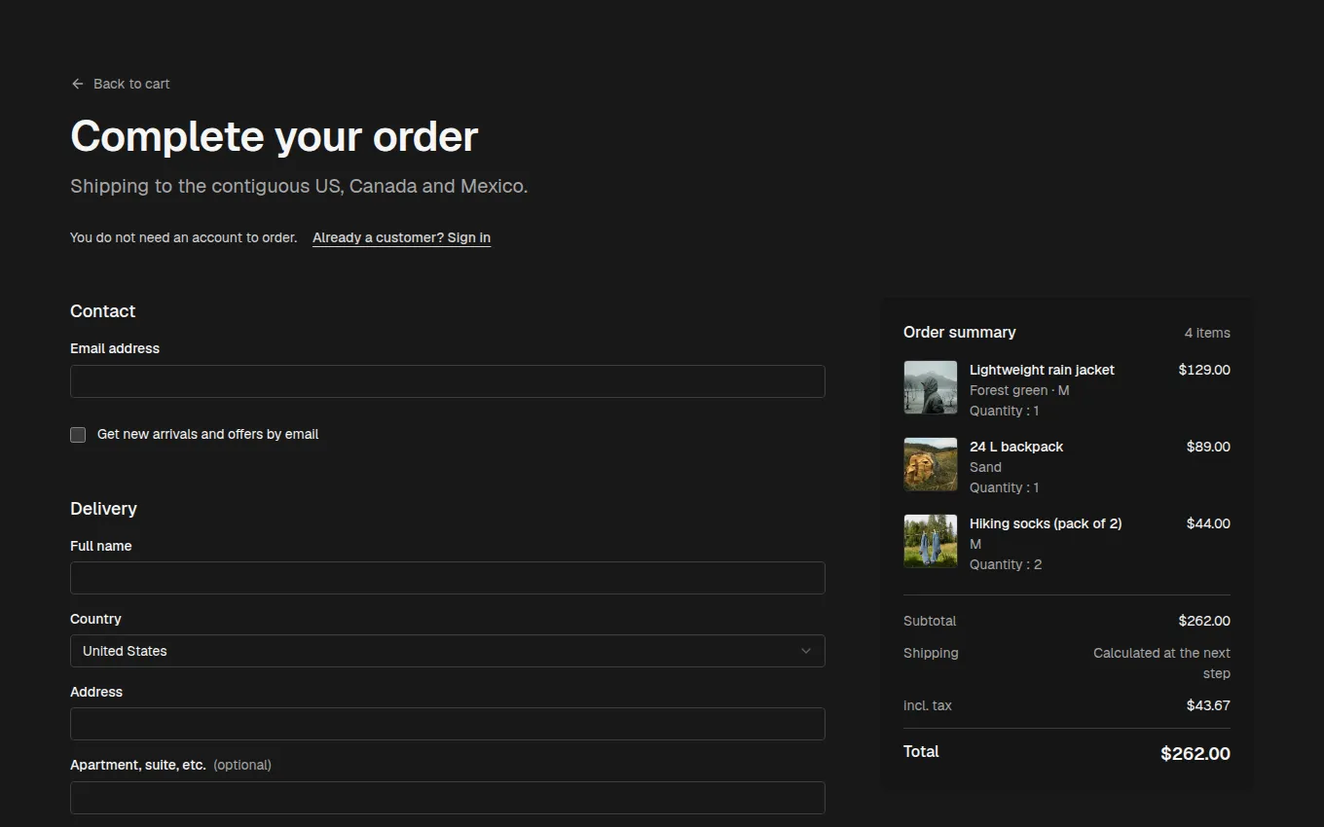This screenshot has width=1324, height=827.
Task: Click the Lightweight rain jacket item name
Action: click(x=1042, y=370)
